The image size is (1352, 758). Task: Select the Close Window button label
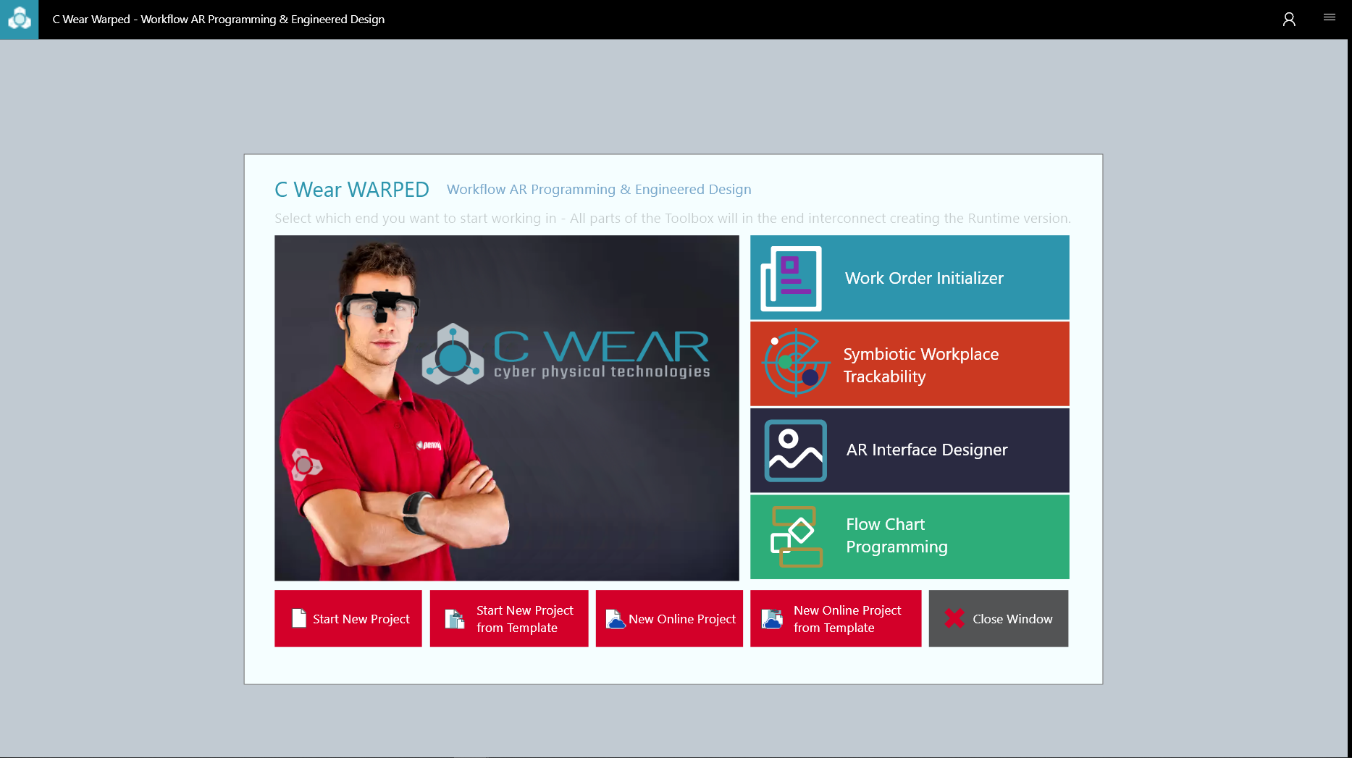coord(1012,619)
